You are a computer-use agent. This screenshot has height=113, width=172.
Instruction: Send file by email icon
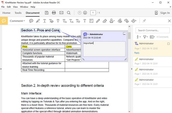pyautogui.click(x=61, y=13)
